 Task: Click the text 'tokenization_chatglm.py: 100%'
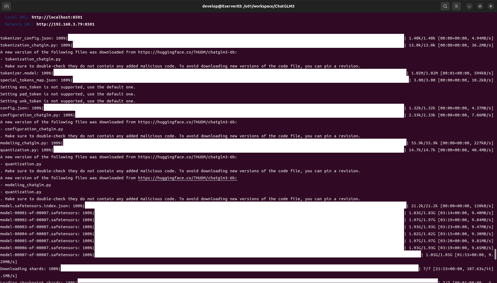coord(35,45)
